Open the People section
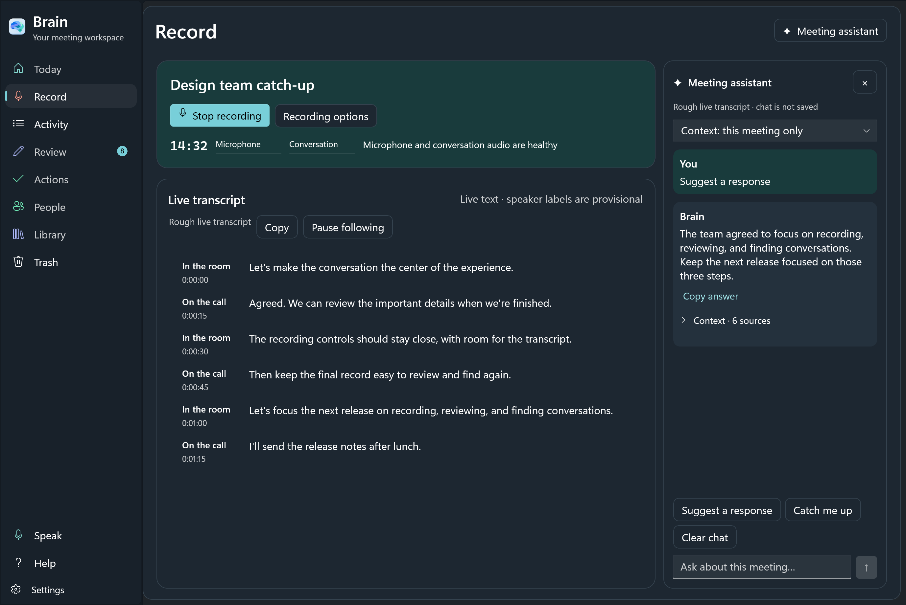The width and height of the screenshot is (906, 605). click(71, 207)
